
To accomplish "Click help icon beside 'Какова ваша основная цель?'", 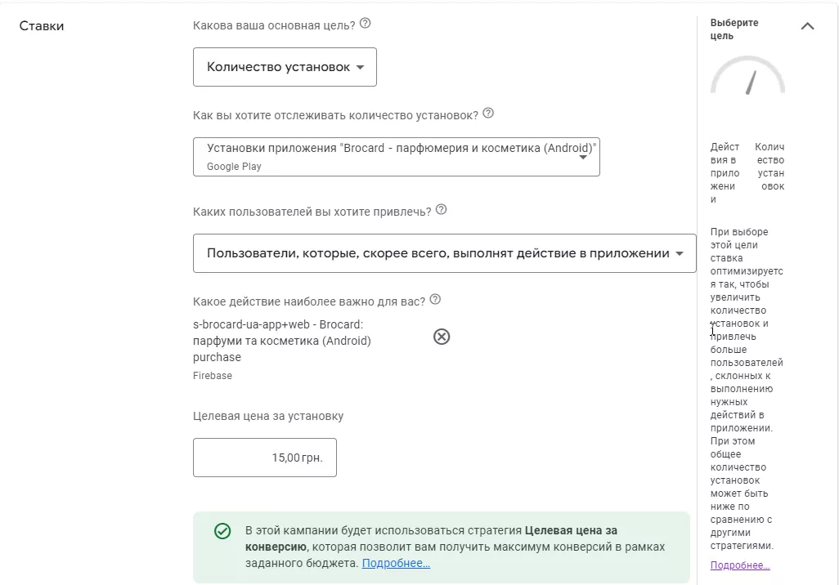I will 366,24.
